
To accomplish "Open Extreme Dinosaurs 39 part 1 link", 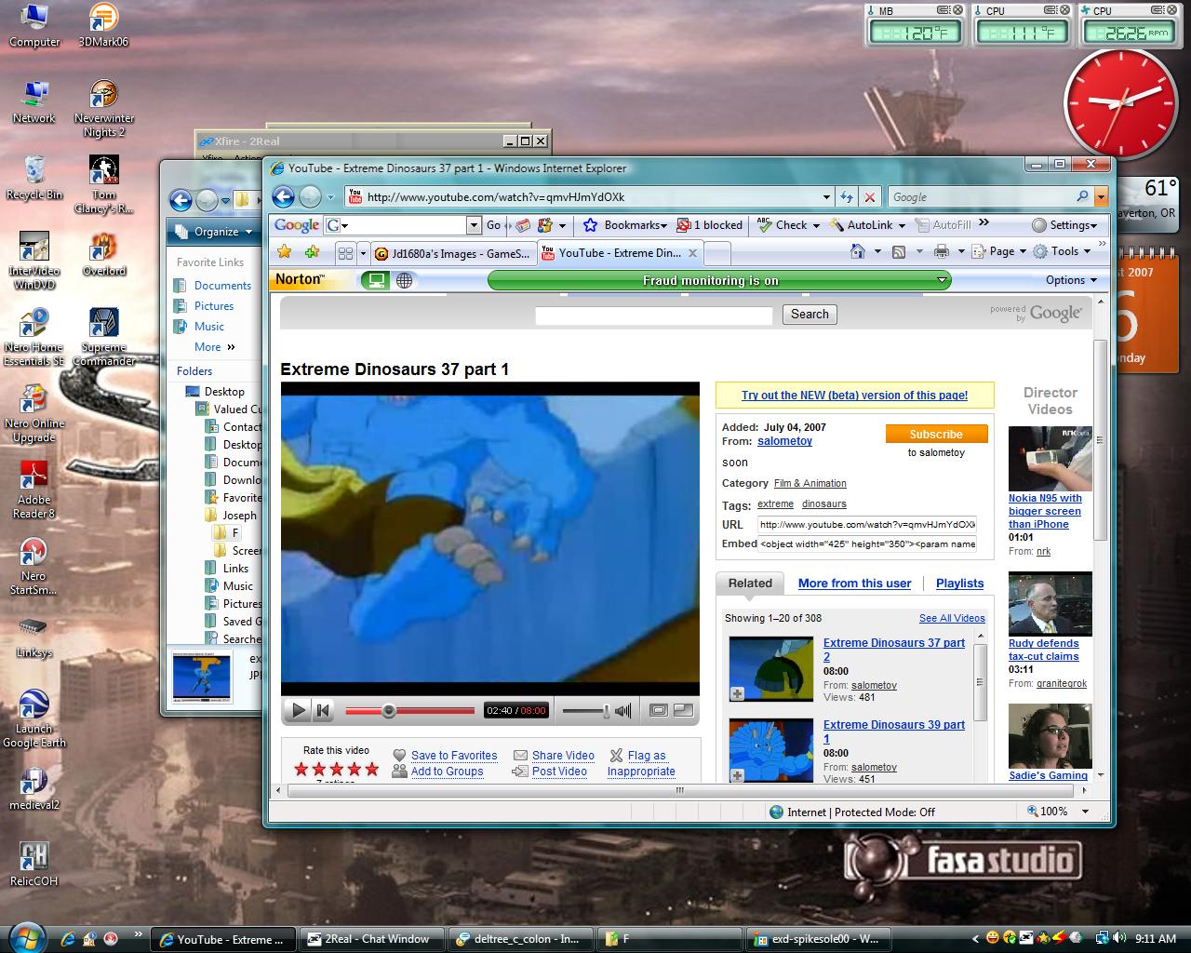I will click(894, 732).
